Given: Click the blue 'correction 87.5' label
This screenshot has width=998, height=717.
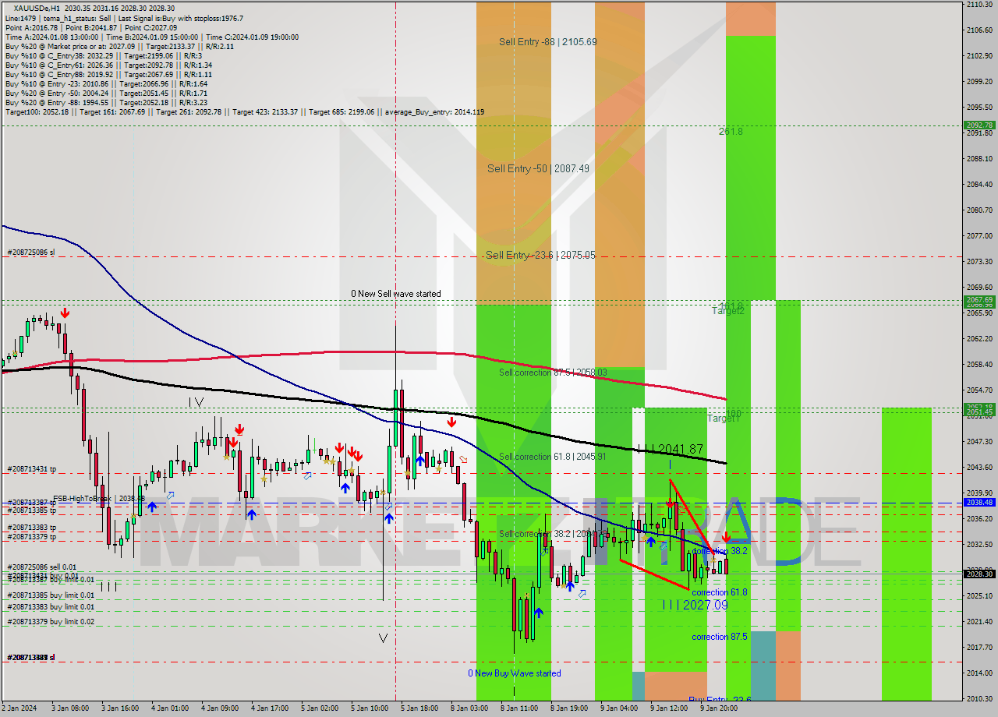Looking at the screenshot, I should pyautogui.click(x=720, y=637).
